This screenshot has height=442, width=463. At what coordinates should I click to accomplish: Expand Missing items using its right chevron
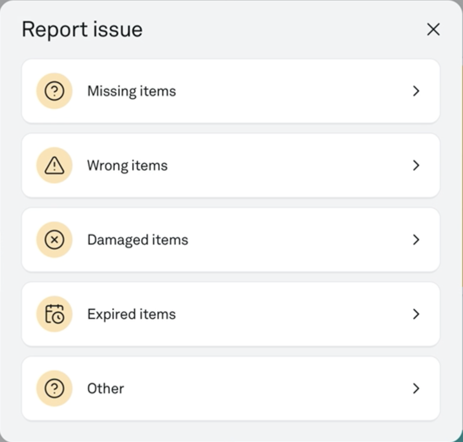tap(416, 91)
